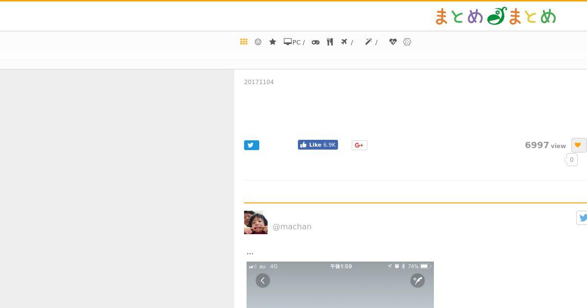Viewport: 587px width, 308px height.
Task: Open the PC monitor category
Action: click(x=294, y=42)
